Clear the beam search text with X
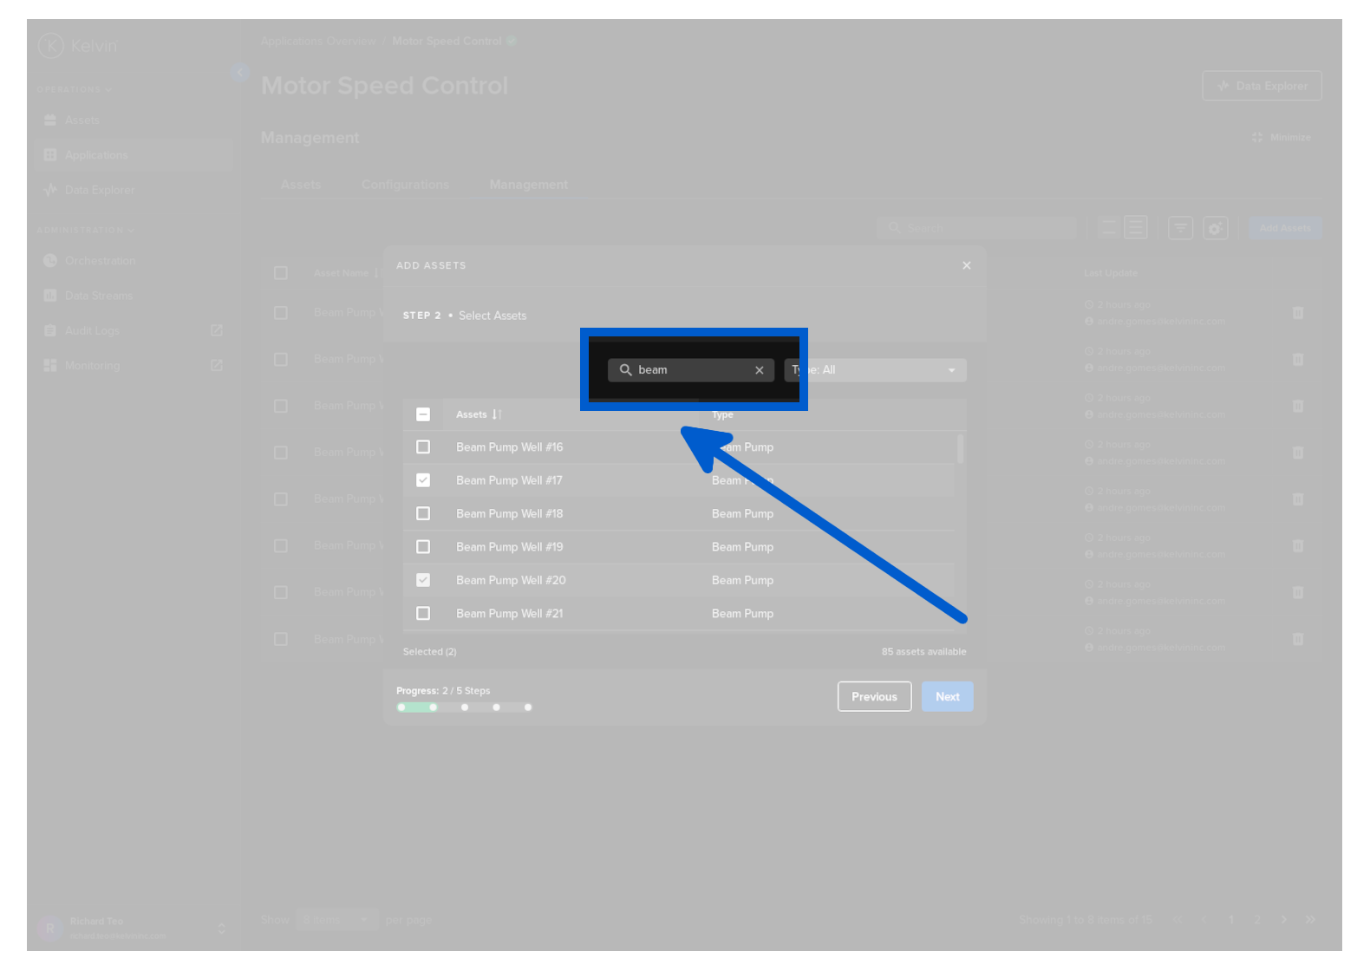The height and width of the screenshot is (971, 1370). pyautogui.click(x=759, y=370)
